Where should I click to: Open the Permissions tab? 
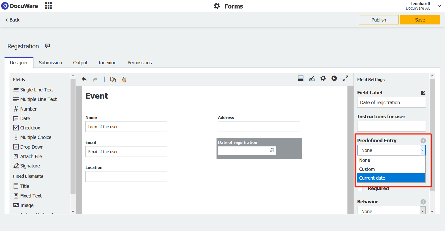point(140,63)
